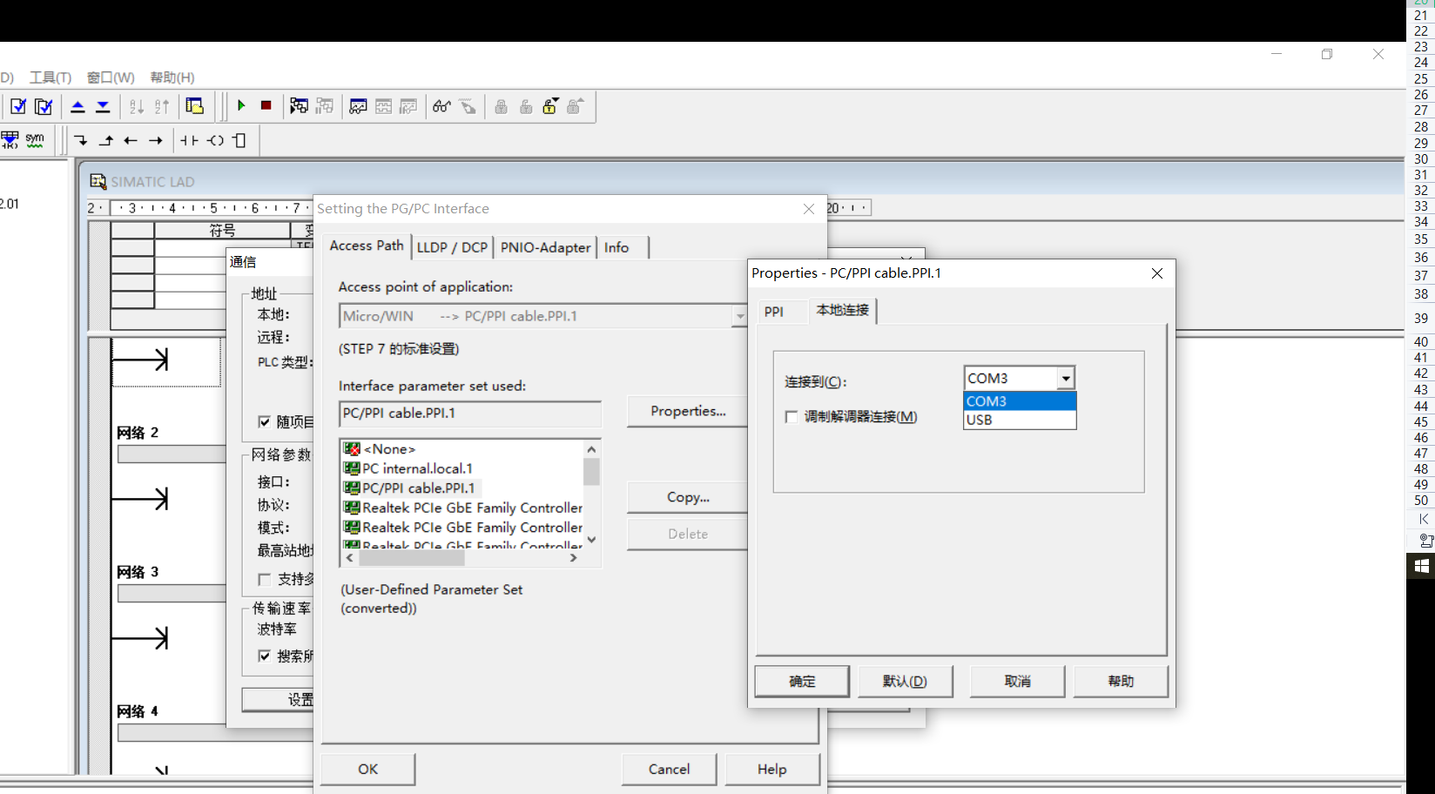Click the Download to PLC arrow icon
The width and height of the screenshot is (1435, 794).
pos(103,106)
